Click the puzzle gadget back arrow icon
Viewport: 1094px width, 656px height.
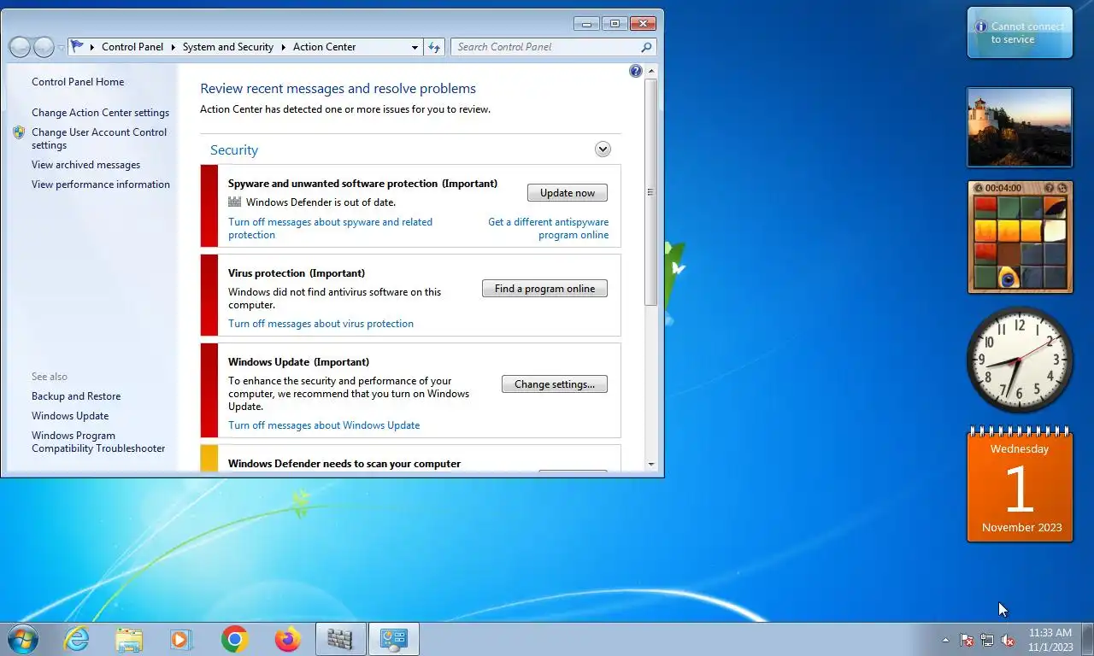pyautogui.click(x=979, y=188)
